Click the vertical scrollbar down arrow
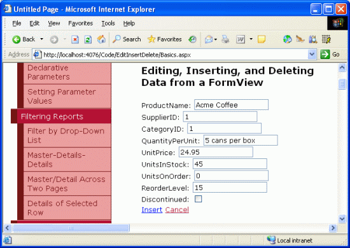This screenshot has height=248, width=350. pos(342,219)
